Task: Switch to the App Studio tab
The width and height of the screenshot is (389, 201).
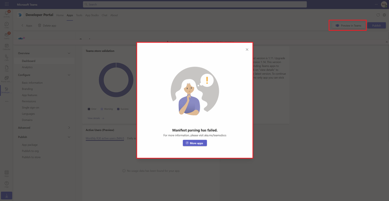Action: coord(92,15)
